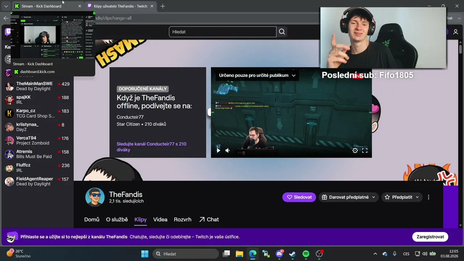Open the weather widget showing 26°C
This screenshot has height=261, width=464.
pos(18,253)
